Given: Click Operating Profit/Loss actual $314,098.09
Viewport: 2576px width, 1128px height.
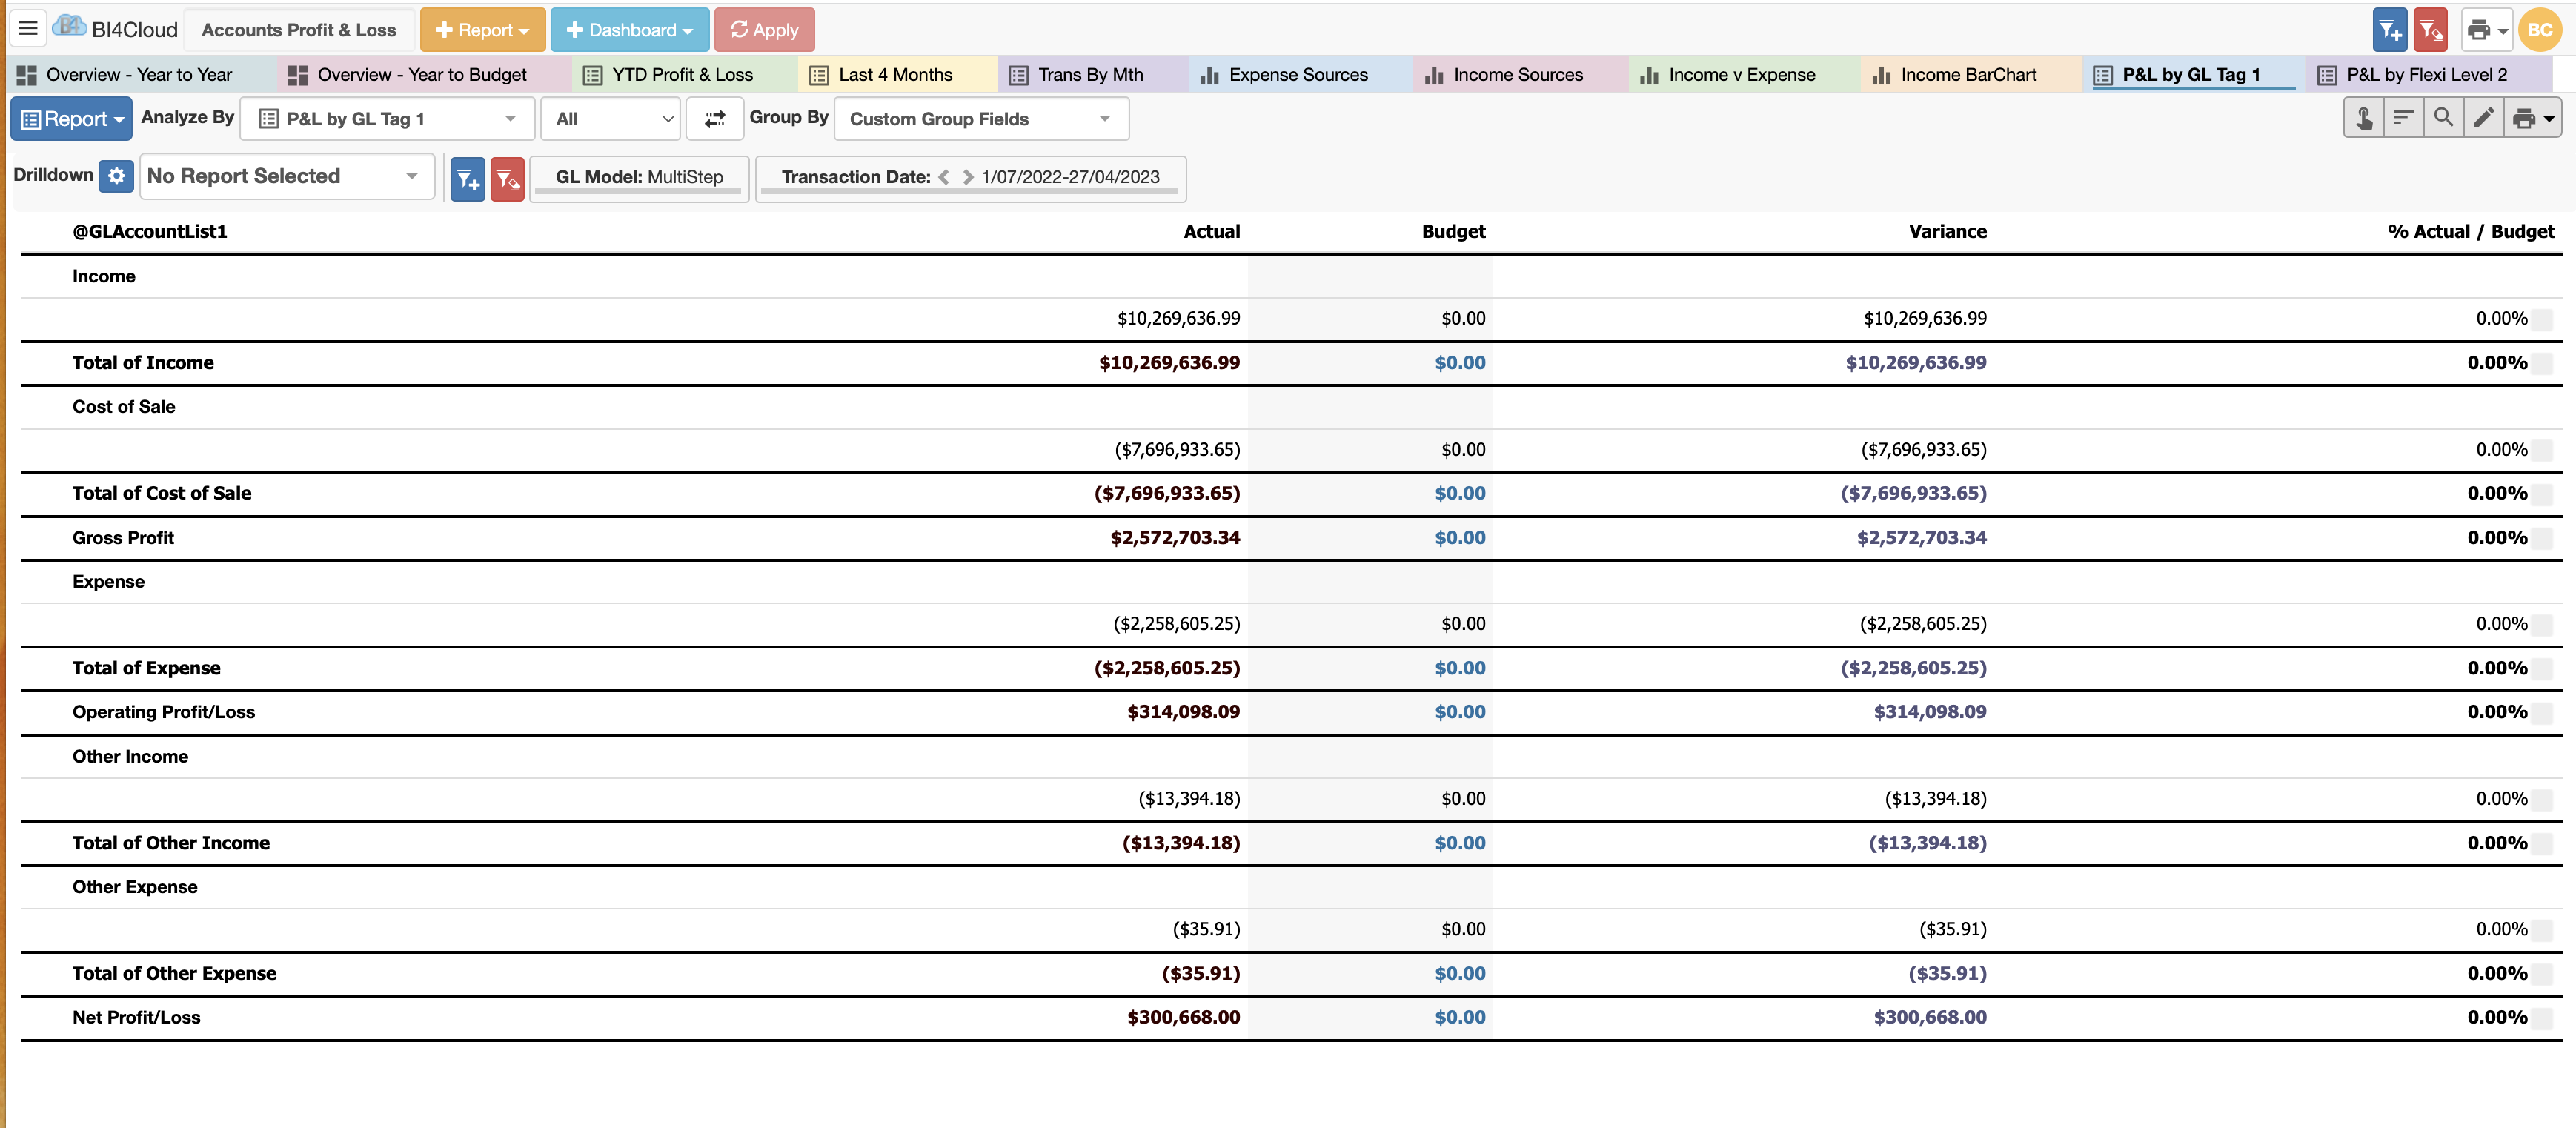Looking at the screenshot, I should [x=1183, y=712].
